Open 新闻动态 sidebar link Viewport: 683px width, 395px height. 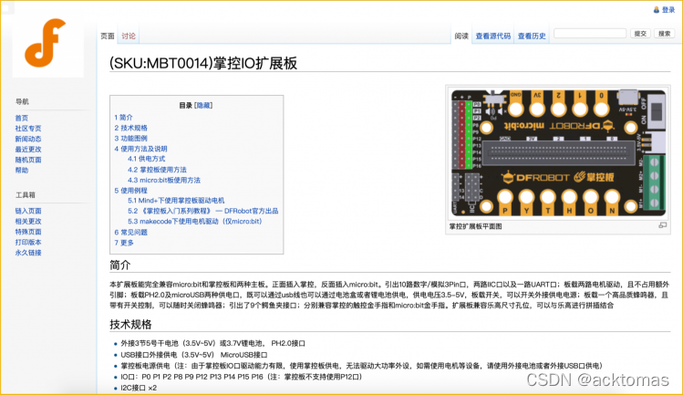(28, 139)
